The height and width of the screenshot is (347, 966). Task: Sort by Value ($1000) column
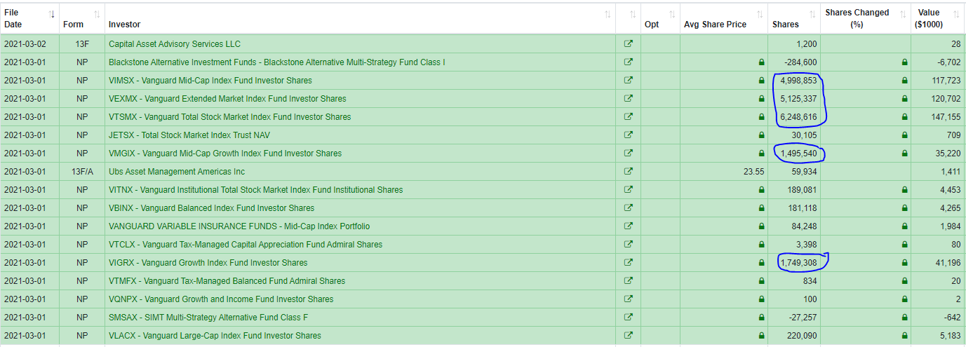pos(955,14)
